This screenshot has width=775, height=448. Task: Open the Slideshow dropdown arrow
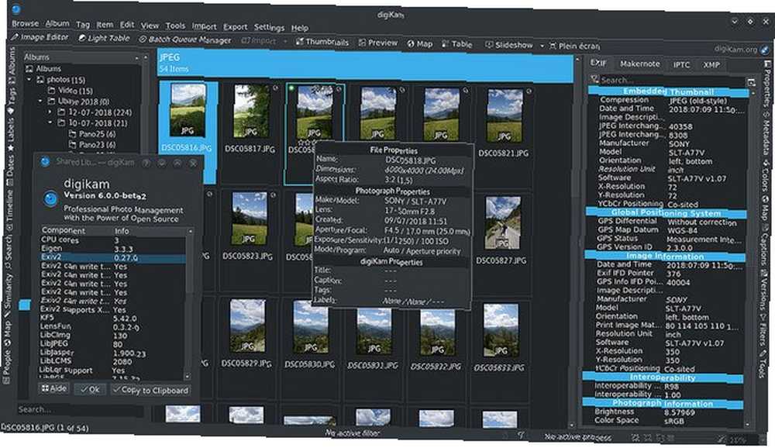coord(542,46)
